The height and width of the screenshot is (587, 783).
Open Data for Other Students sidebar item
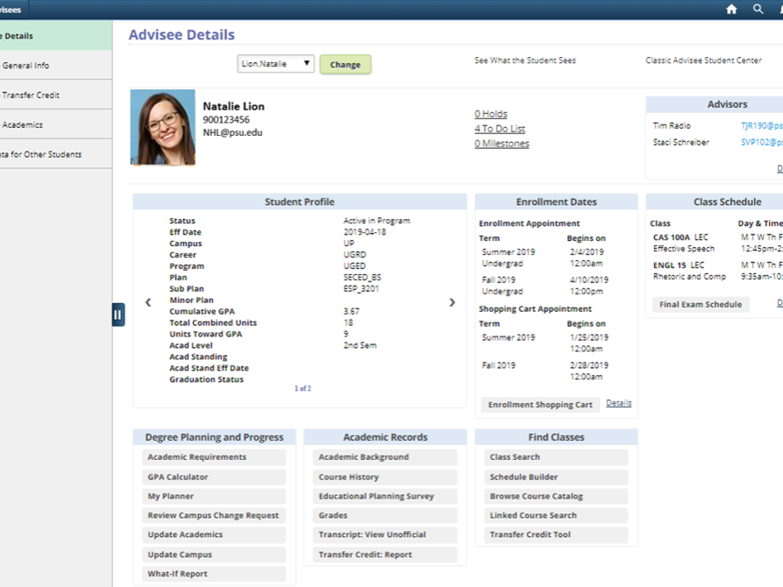click(x=56, y=154)
